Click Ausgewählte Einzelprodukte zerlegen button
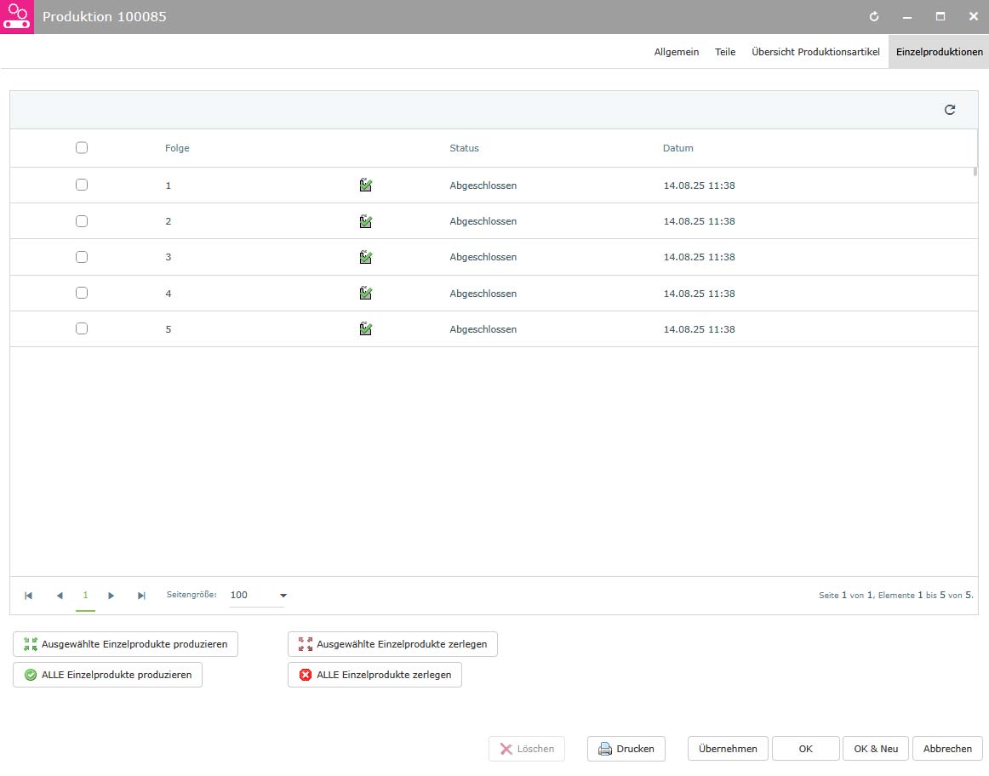This screenshot has height=776, width=989. pos(392,644)
